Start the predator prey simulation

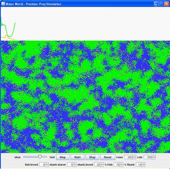coord(77,157)
